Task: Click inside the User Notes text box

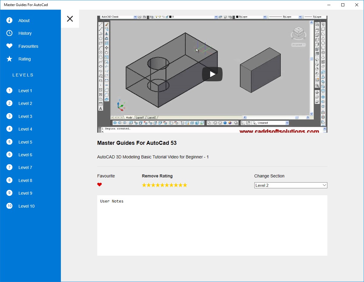Action: pyautogui.click(x=212, y=225)
